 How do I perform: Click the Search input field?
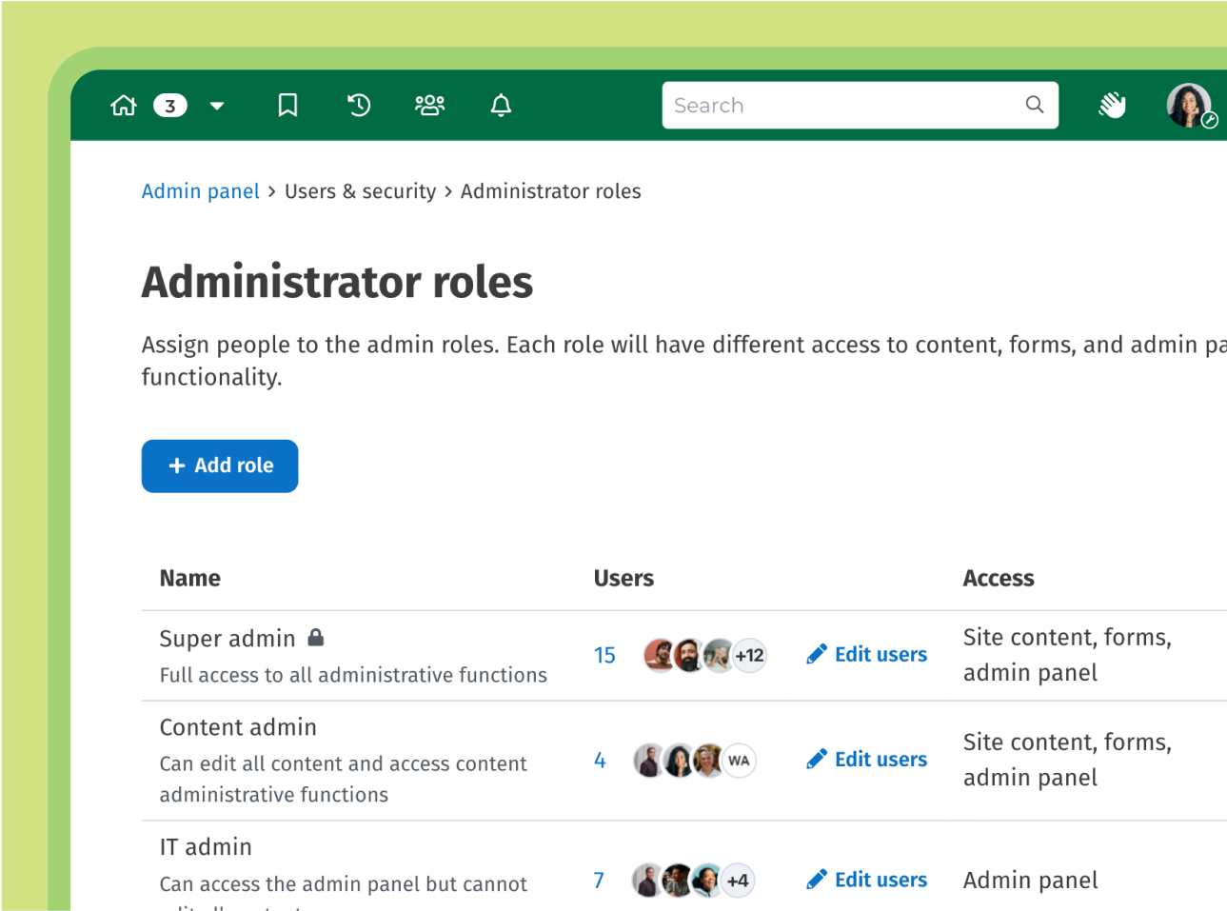click(x=842, y=105)
